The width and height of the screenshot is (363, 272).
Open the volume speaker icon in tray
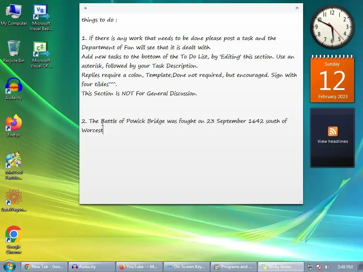[x=327, y=267]
